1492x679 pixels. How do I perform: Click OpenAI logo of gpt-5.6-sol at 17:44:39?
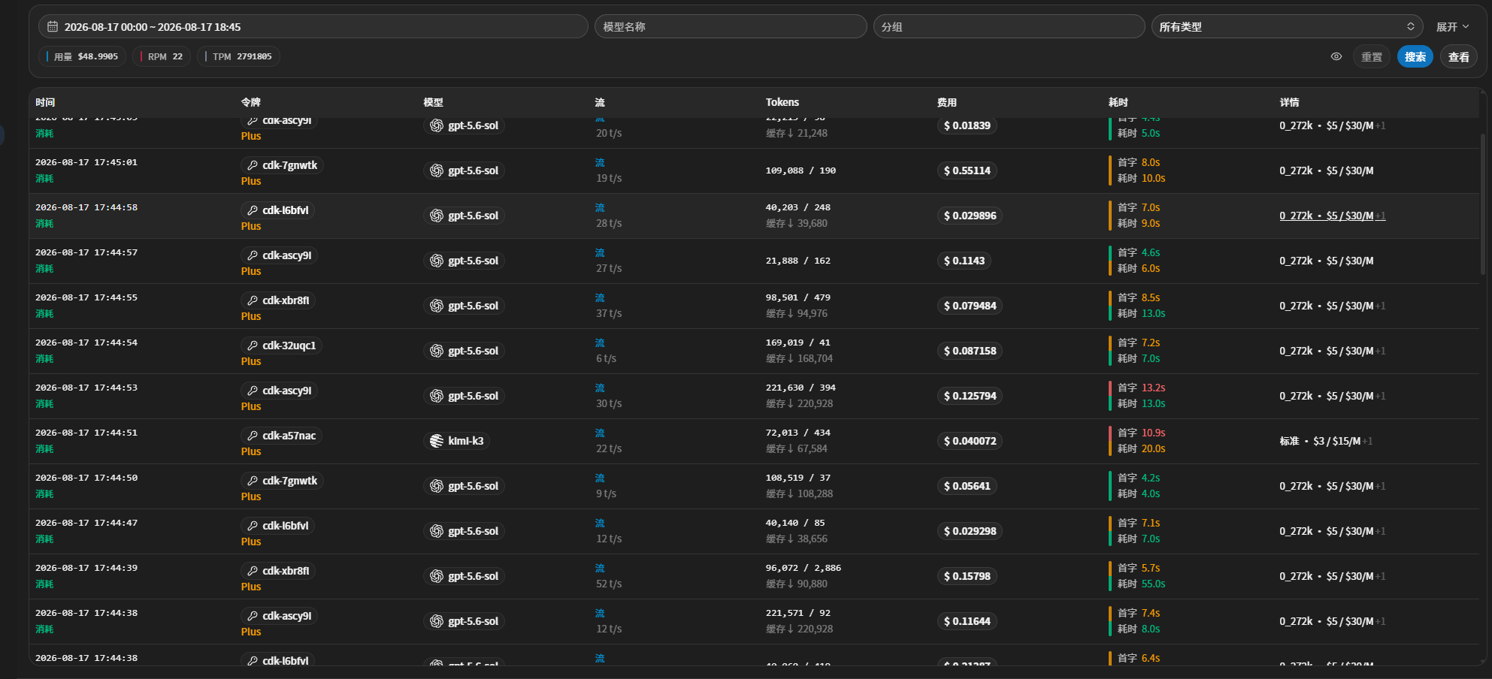(437, 576)
